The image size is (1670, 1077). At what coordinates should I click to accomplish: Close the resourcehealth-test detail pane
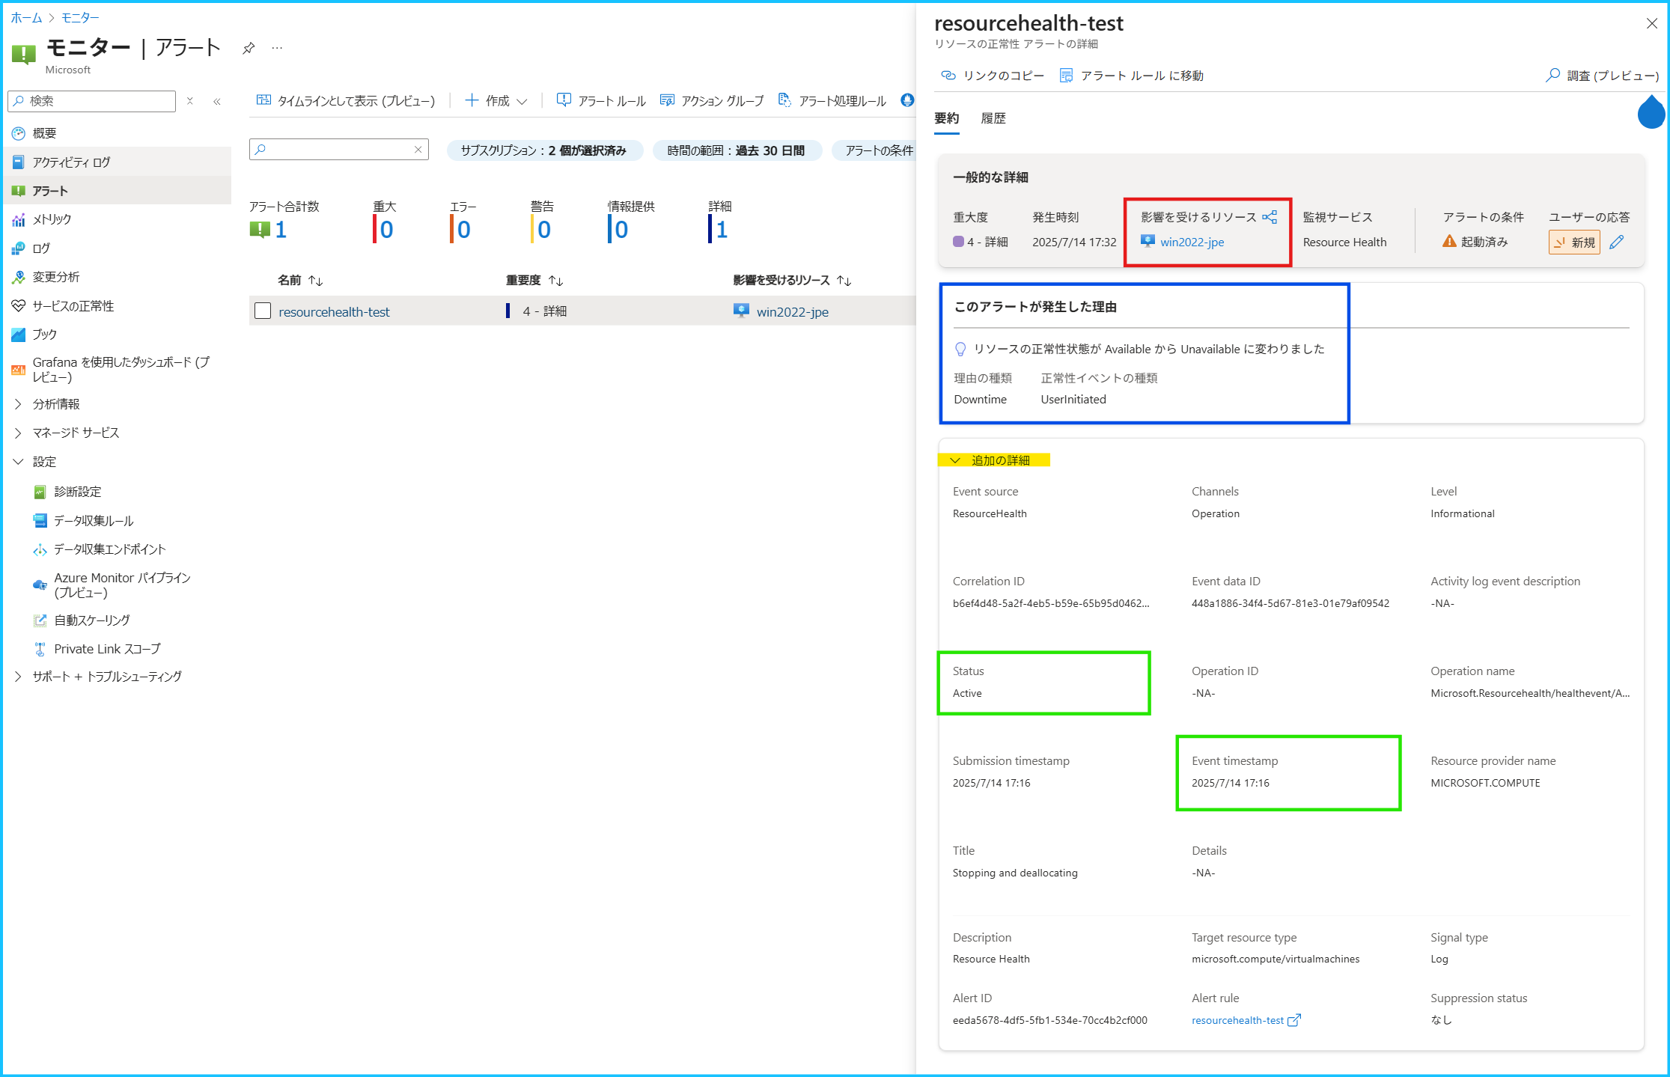1652,23
